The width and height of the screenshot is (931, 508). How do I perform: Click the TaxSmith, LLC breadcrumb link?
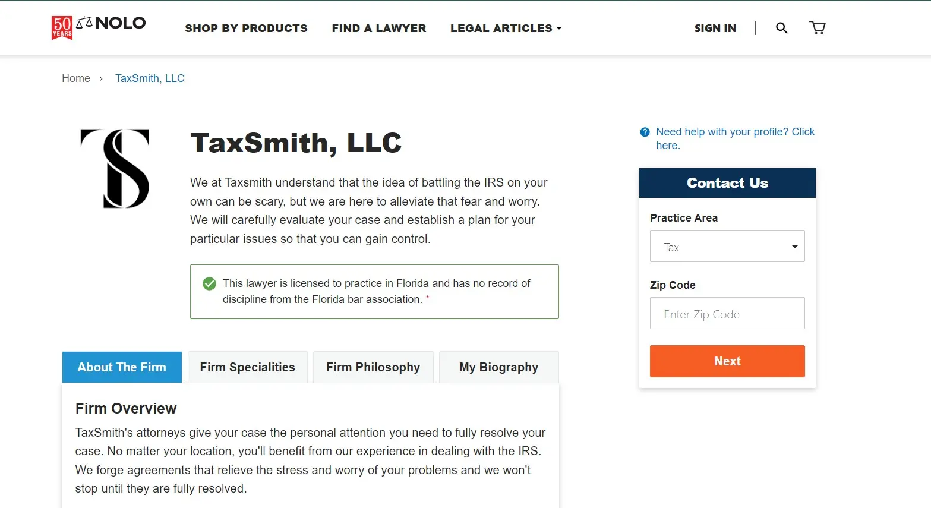pos(150,78)
